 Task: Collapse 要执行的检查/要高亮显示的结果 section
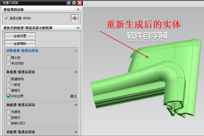(x=78, y=28)
